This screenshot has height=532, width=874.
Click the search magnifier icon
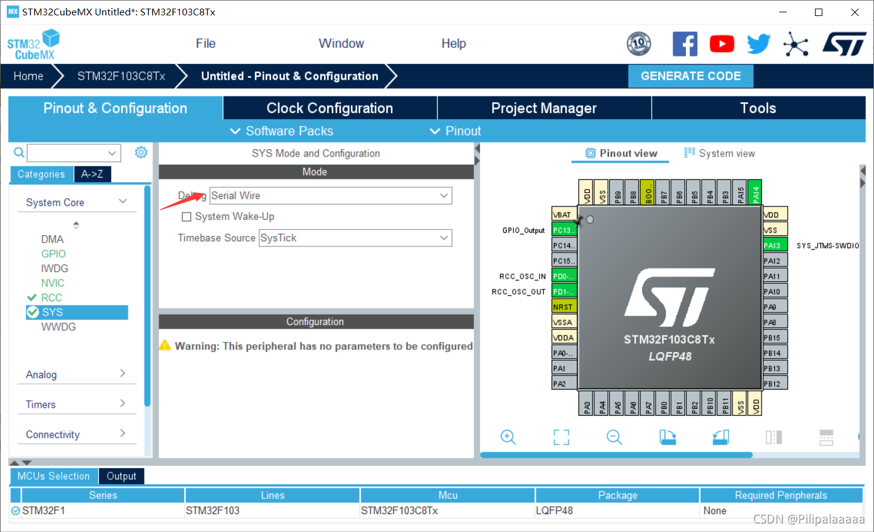(x=19, y=152)
